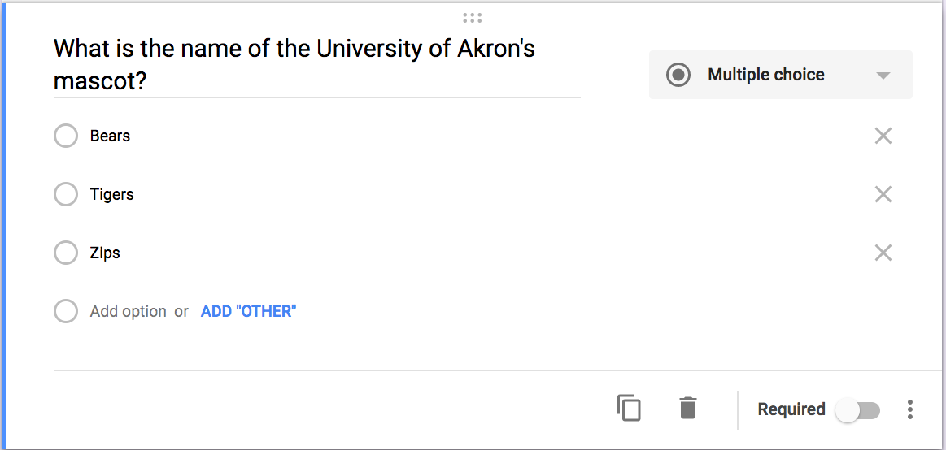Select the Zips radio button
The image size is (946, 450).
click(66, 253)
